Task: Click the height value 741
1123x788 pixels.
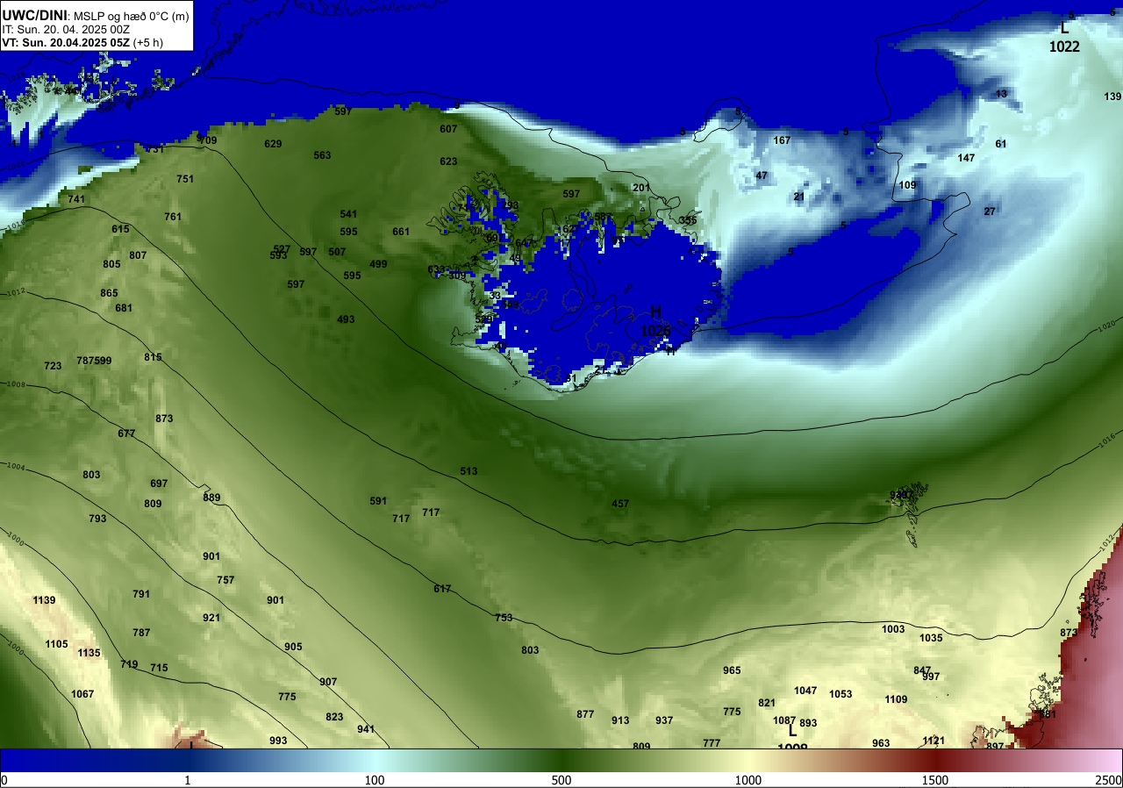Action: [76, 199]
